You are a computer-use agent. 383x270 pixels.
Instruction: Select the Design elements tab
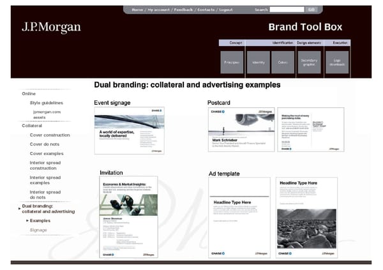tap(310, 42)
